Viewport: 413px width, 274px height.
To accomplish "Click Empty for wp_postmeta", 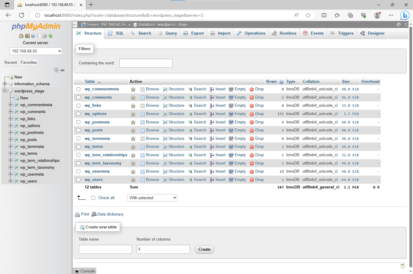I will point(237,122).
